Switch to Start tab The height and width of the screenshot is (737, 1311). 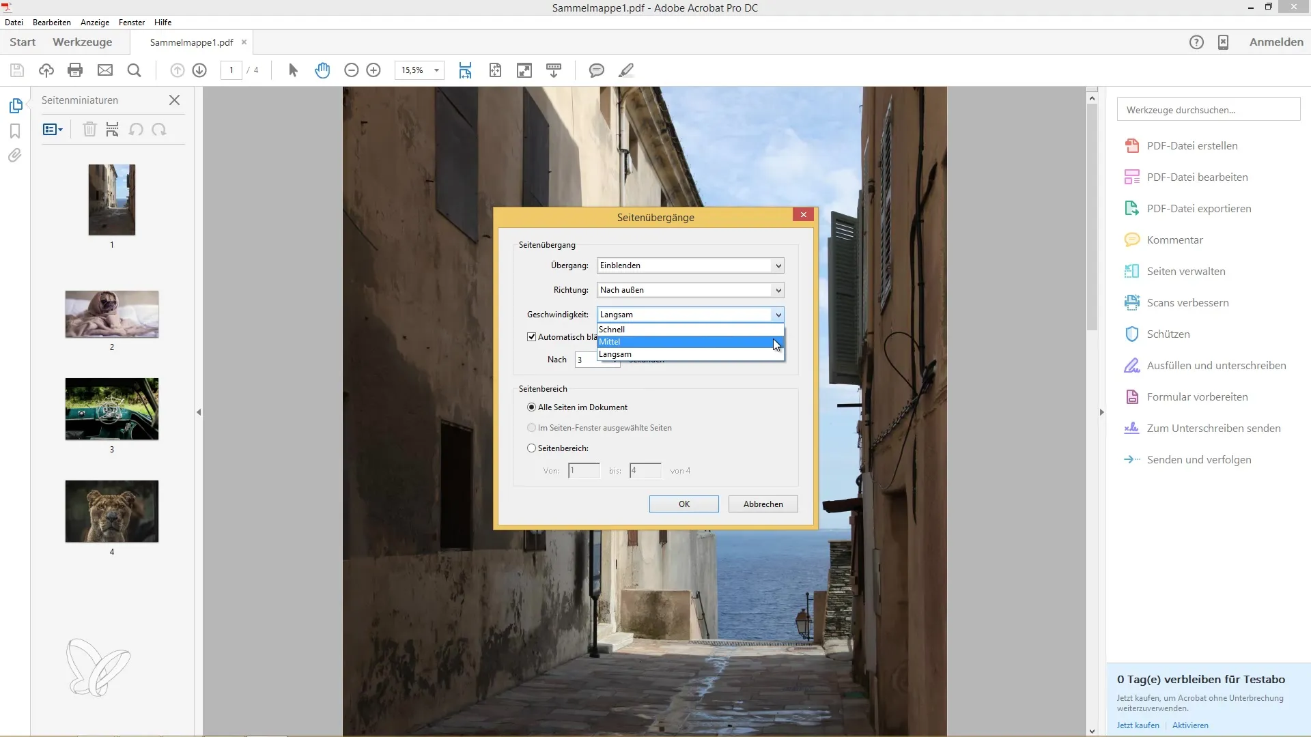pyautogui.click(x=23, y=42)
